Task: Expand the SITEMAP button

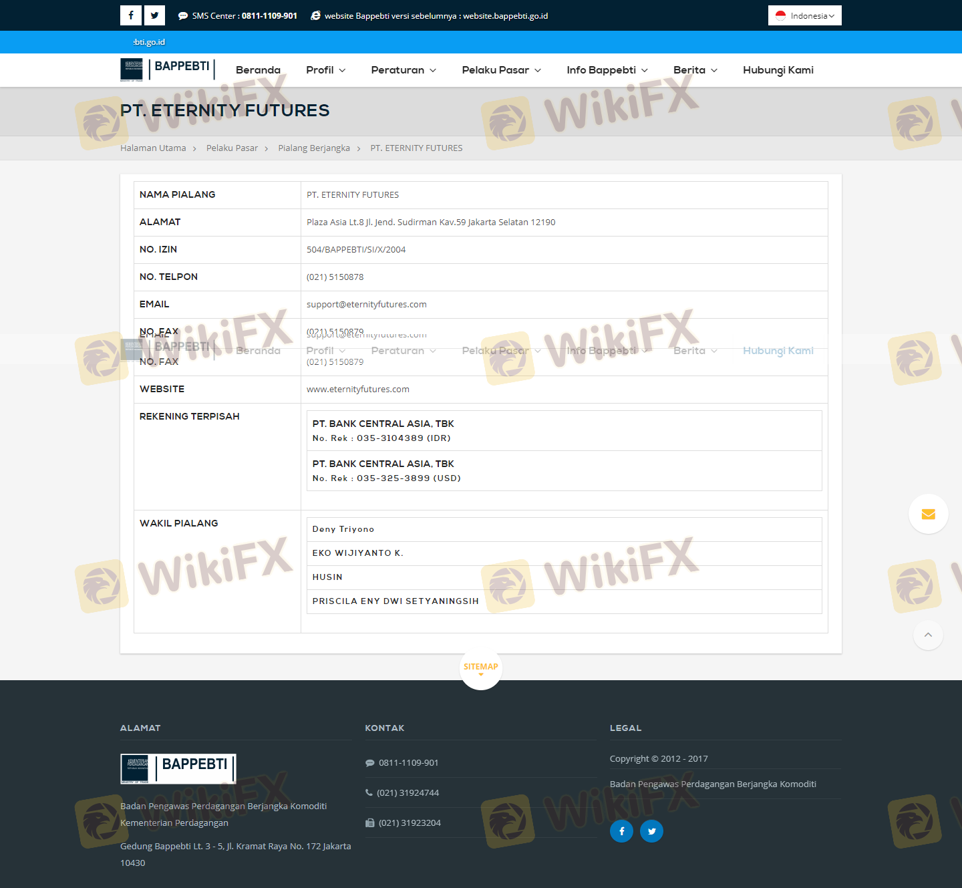Action: coord(481,668)
